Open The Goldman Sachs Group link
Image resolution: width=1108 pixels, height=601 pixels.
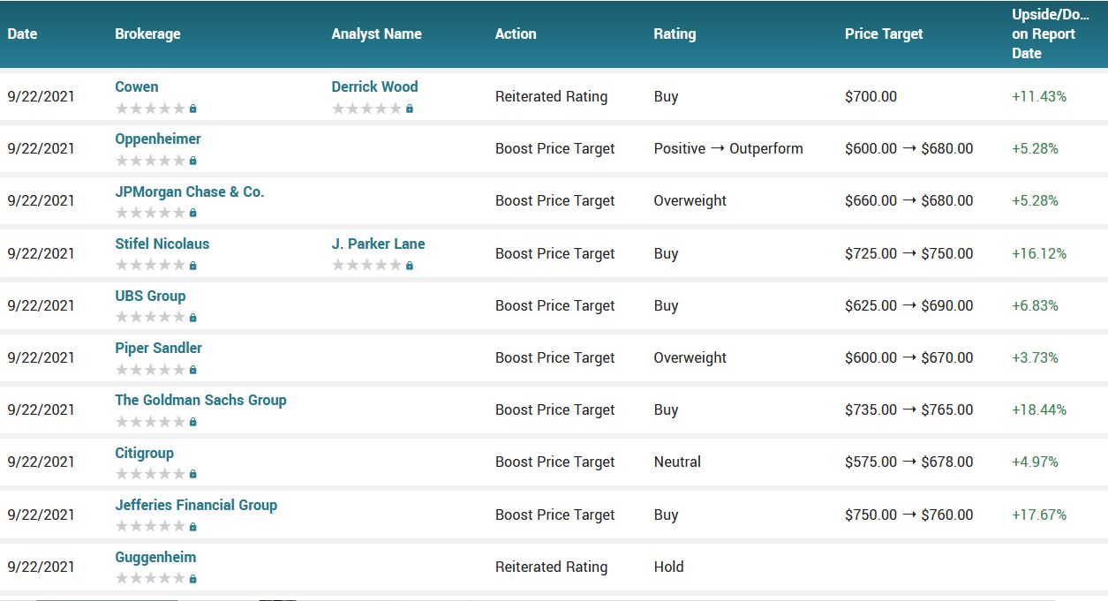[200, 400]
